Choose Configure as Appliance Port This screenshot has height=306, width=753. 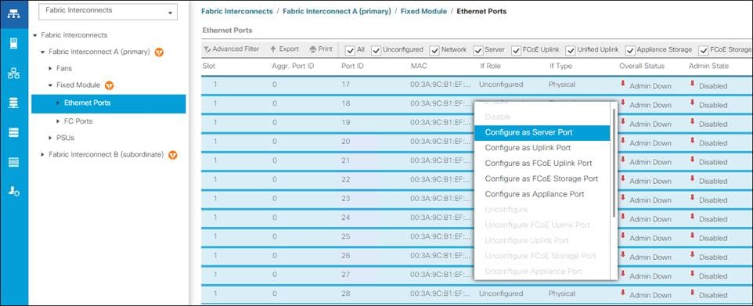542,194
